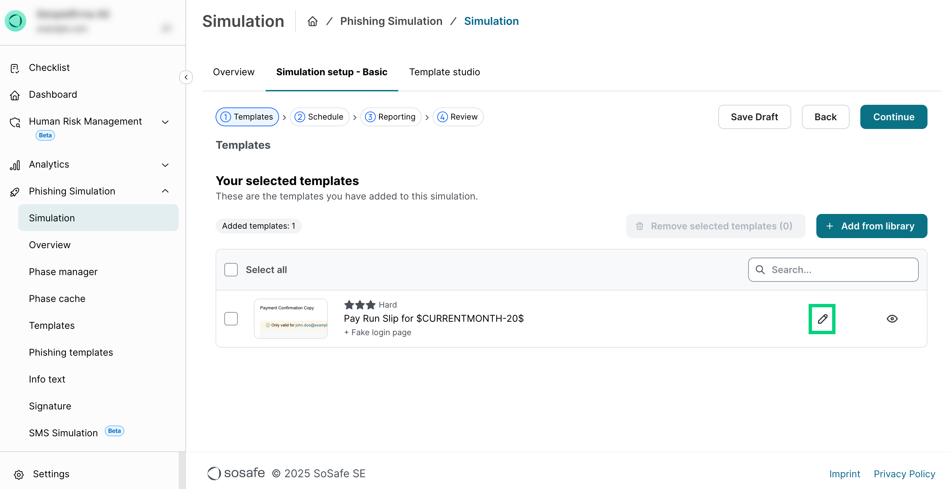Expand Human Risk Management menu chevron
The width and height of the screenshot is (951, 489).
click(x=165, y=122)
